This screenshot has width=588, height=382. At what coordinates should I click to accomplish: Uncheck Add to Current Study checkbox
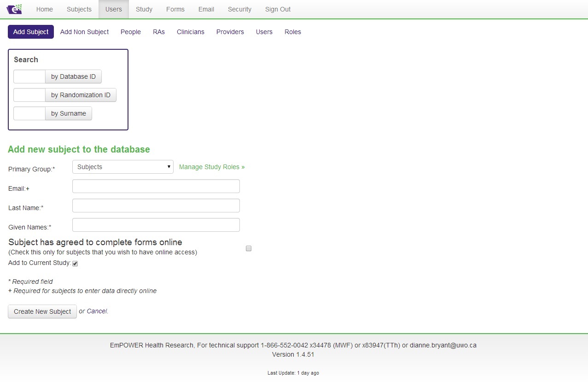(75, 264)
